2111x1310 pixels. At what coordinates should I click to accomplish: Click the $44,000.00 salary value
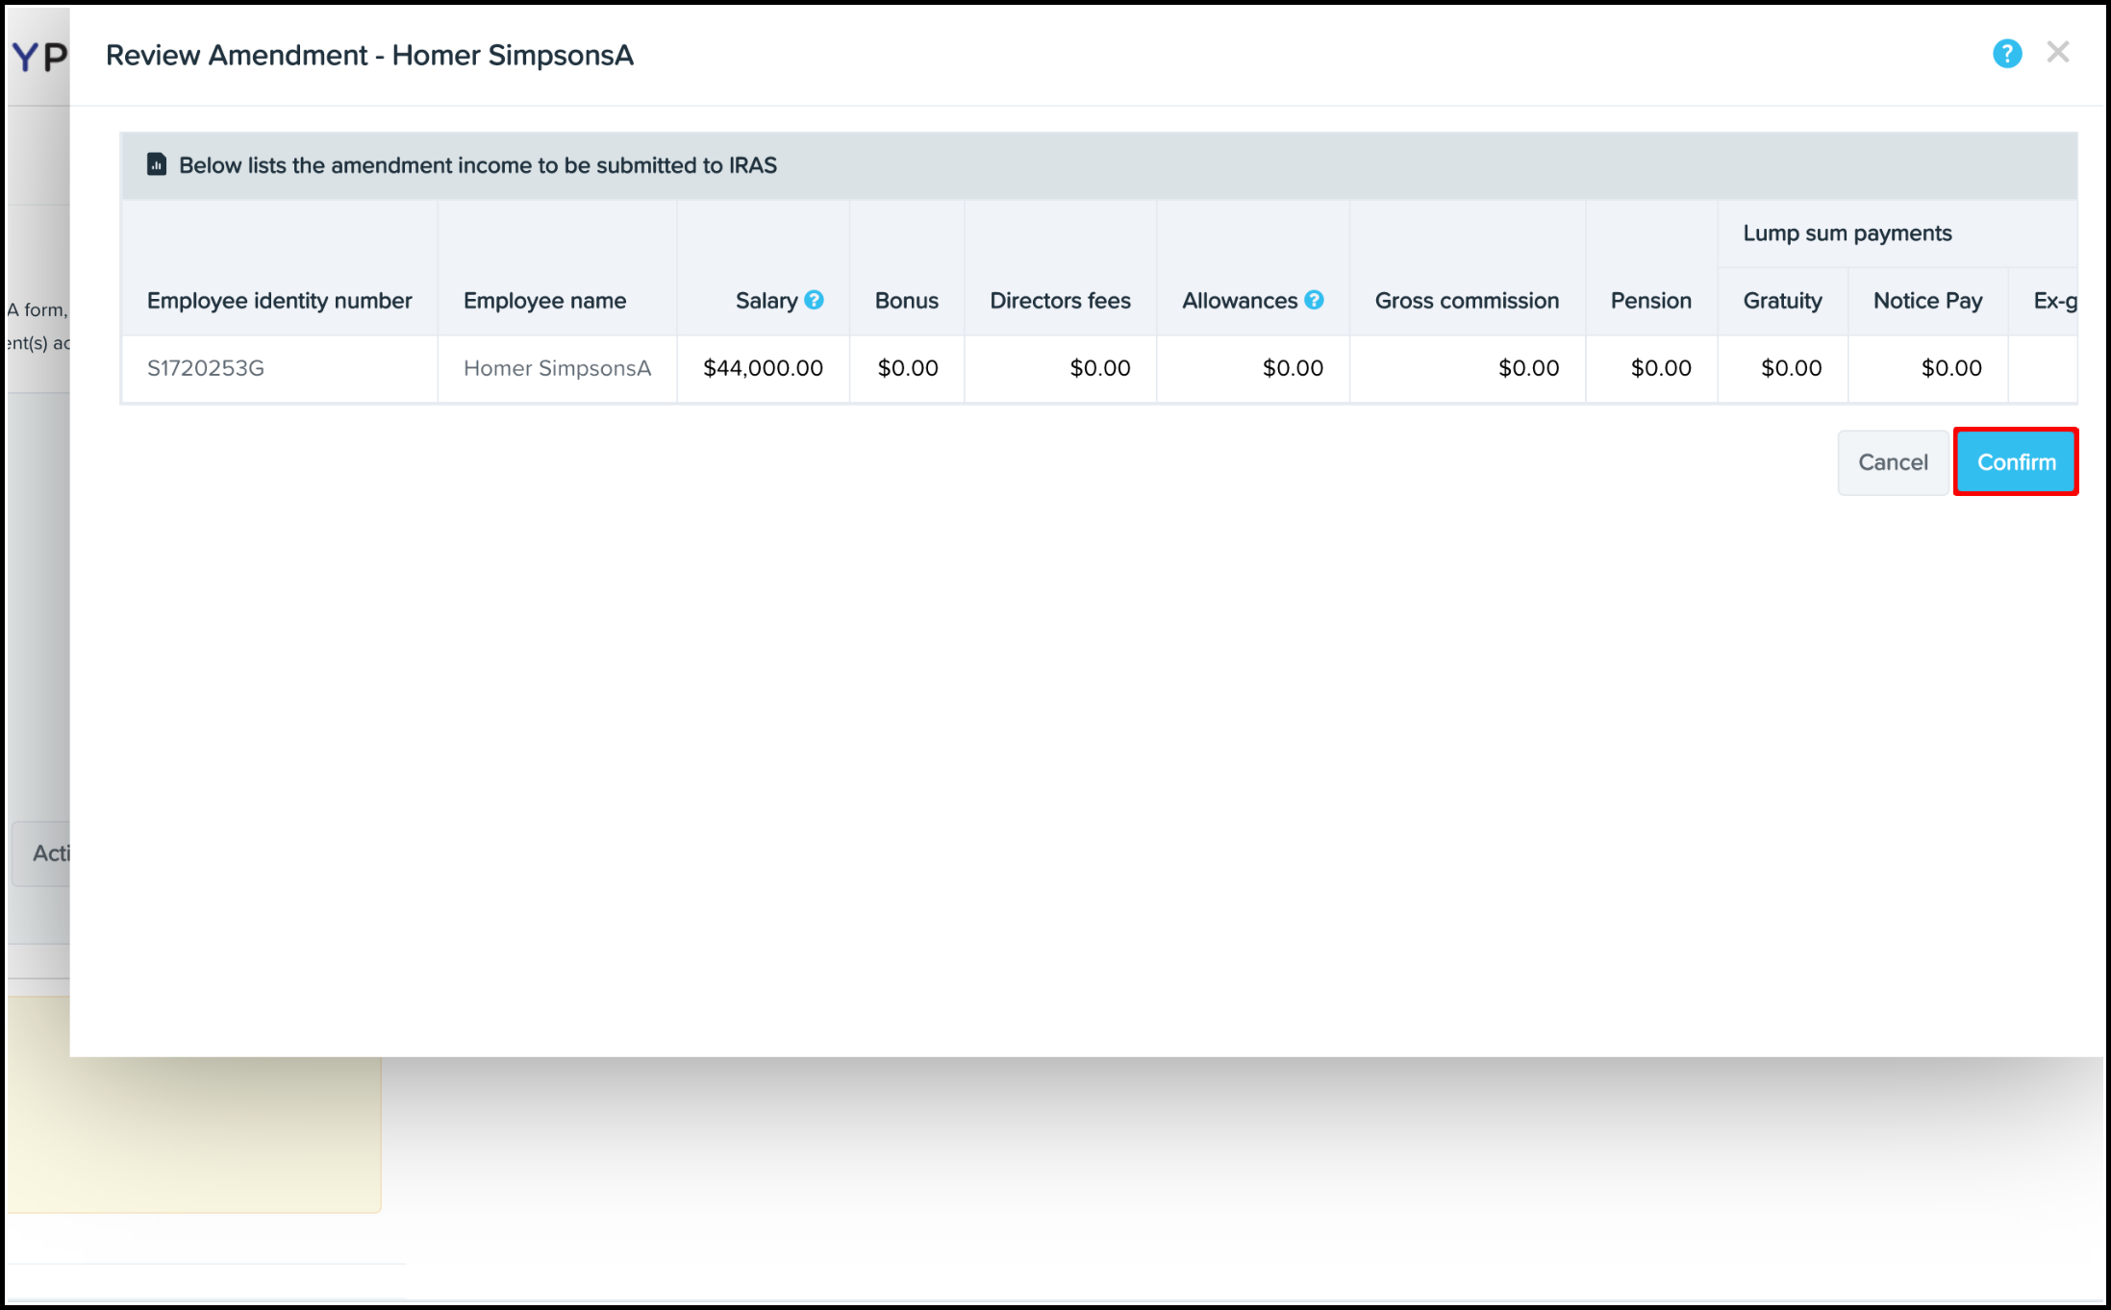coord(763,368)
